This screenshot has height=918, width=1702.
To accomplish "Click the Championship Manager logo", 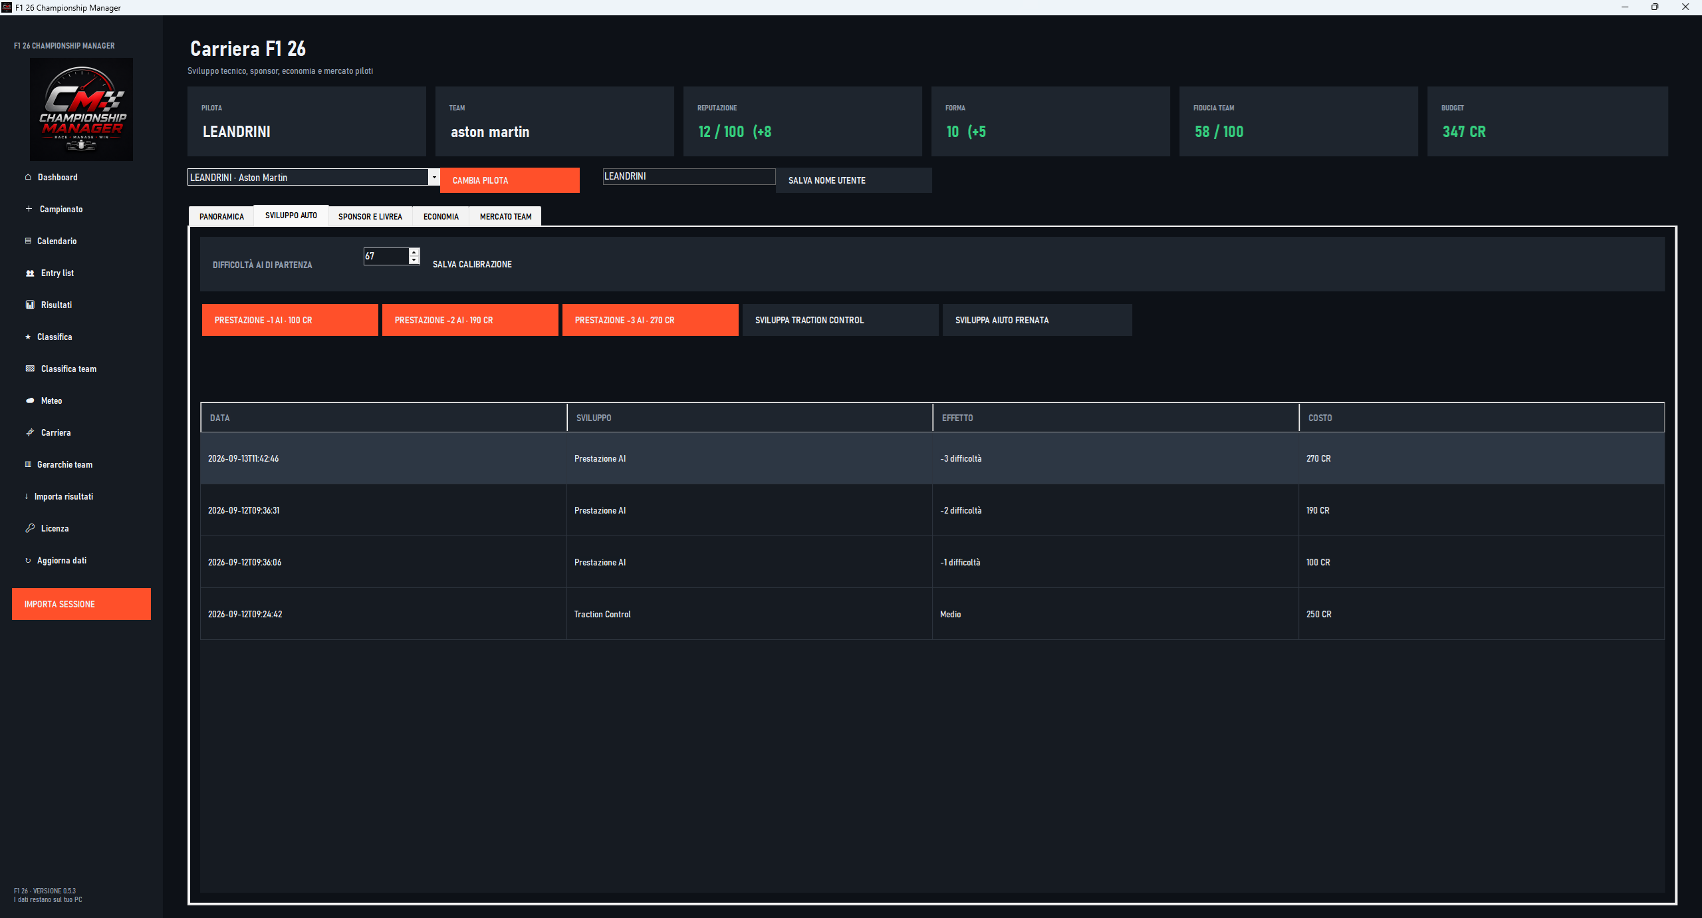I will (x=81, y=109).
